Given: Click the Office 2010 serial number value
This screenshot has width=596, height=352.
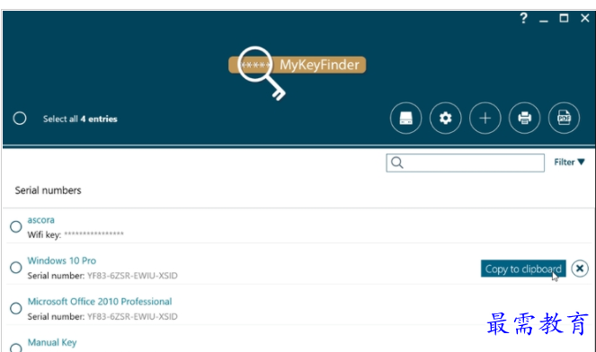Looking at the screenshot, I should [132, 317].
